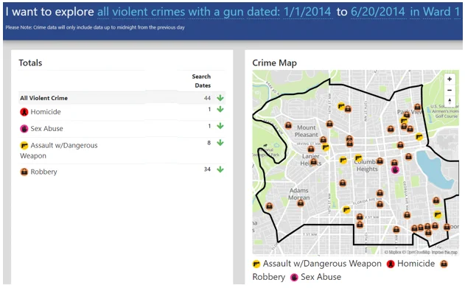Click Sex Abuse legend icon below map
The height and width of the screenshot is (288, 465).
click(x=294, y=278)
